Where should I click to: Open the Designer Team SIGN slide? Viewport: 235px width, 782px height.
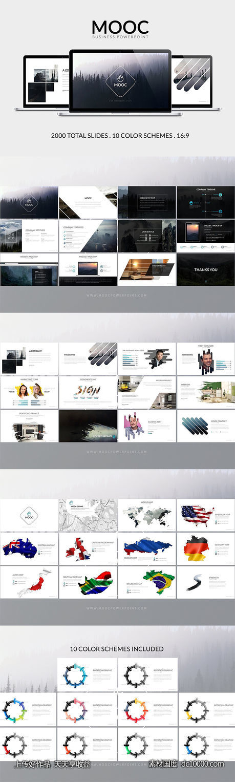(x=88, y=392)
